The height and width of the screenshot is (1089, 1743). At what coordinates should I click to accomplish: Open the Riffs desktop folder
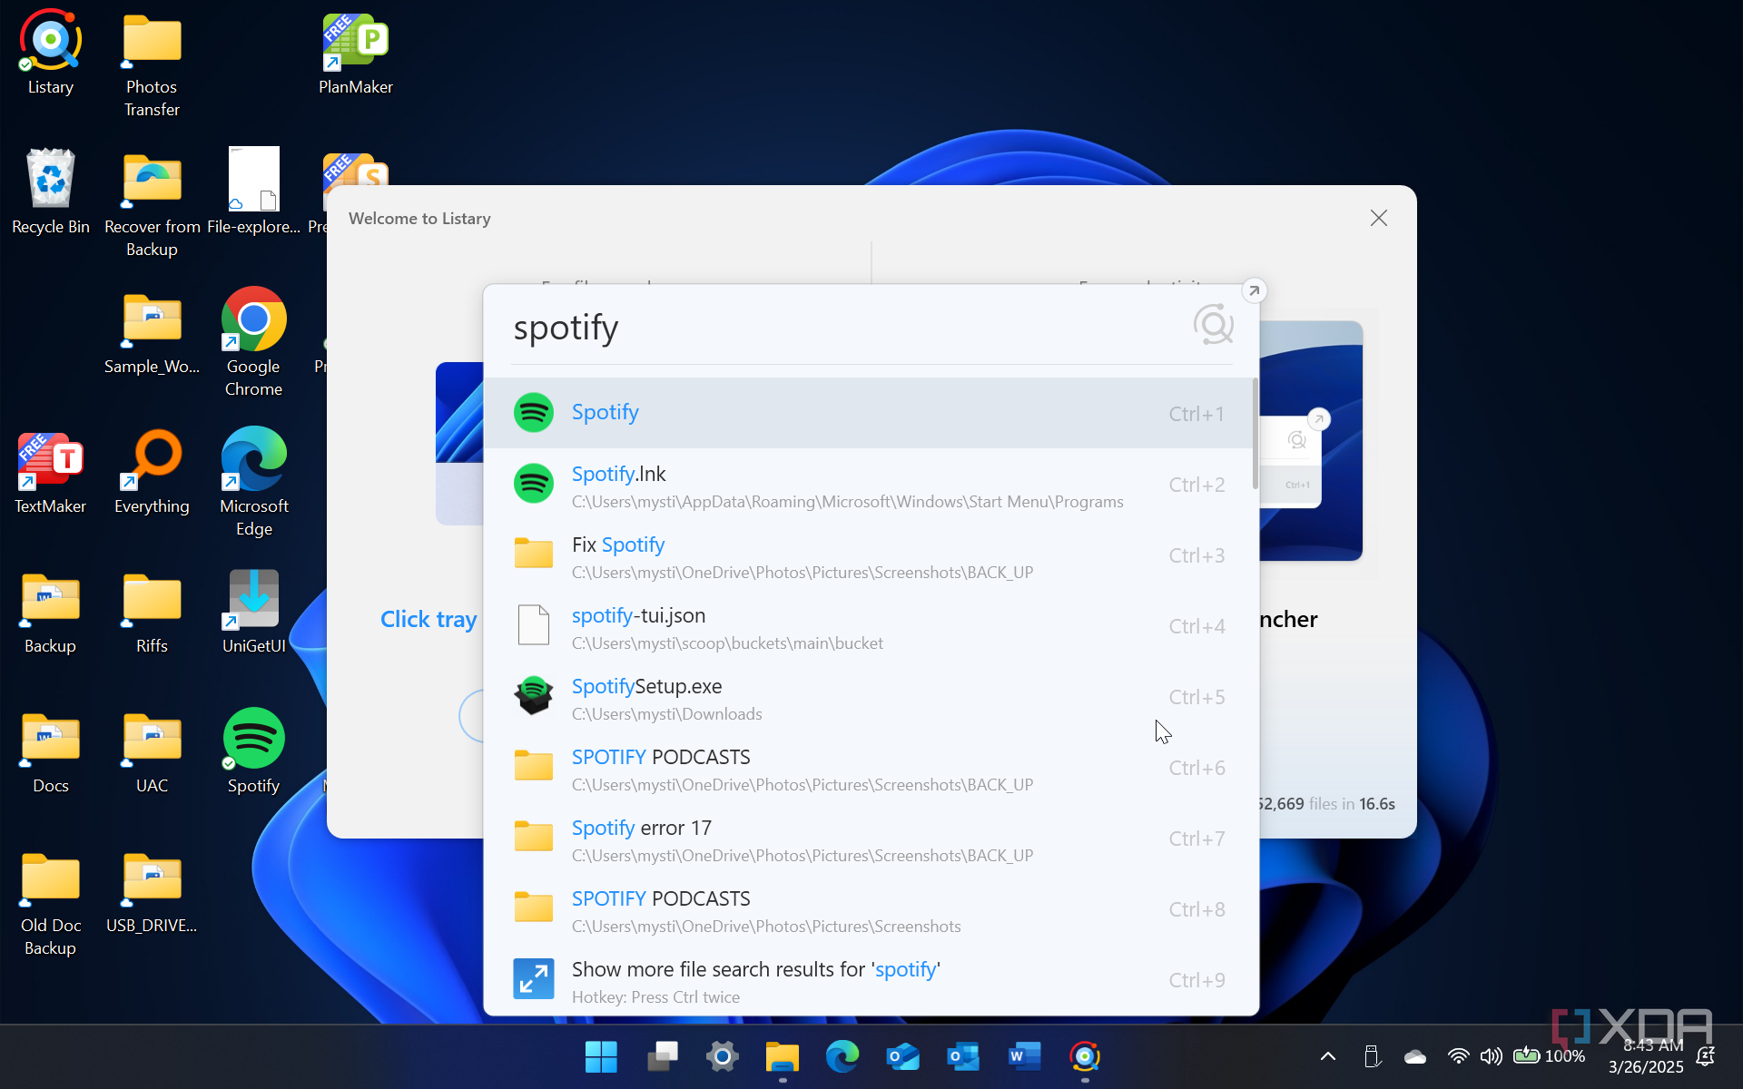point(152,612)
